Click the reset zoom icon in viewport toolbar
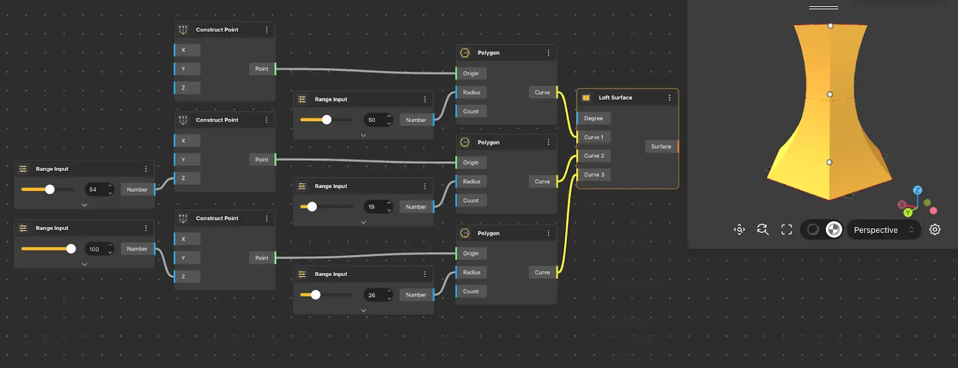This screenshot has height=368, width=958. [x=762, y=230]
